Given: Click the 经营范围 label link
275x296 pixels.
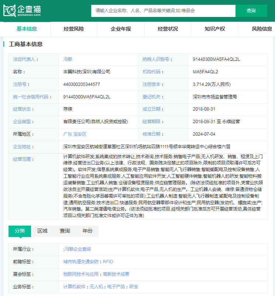Looking at the screenshot, I should (22, 159).
